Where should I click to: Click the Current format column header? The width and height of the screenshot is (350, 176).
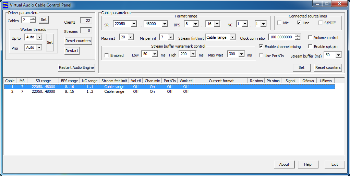tap(221, 81)
